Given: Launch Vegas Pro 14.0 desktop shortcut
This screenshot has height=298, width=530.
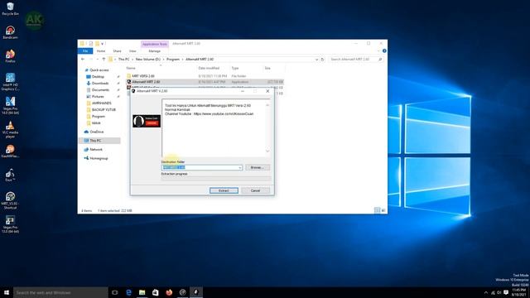Looking at the screenshot, I should point(10,105).
